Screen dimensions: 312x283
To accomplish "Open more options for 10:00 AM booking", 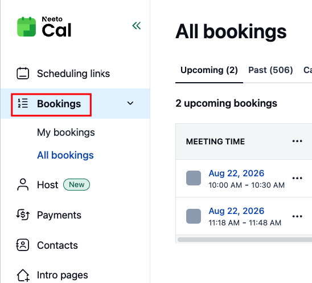I will pyautogui.click(x=297, y=178).
